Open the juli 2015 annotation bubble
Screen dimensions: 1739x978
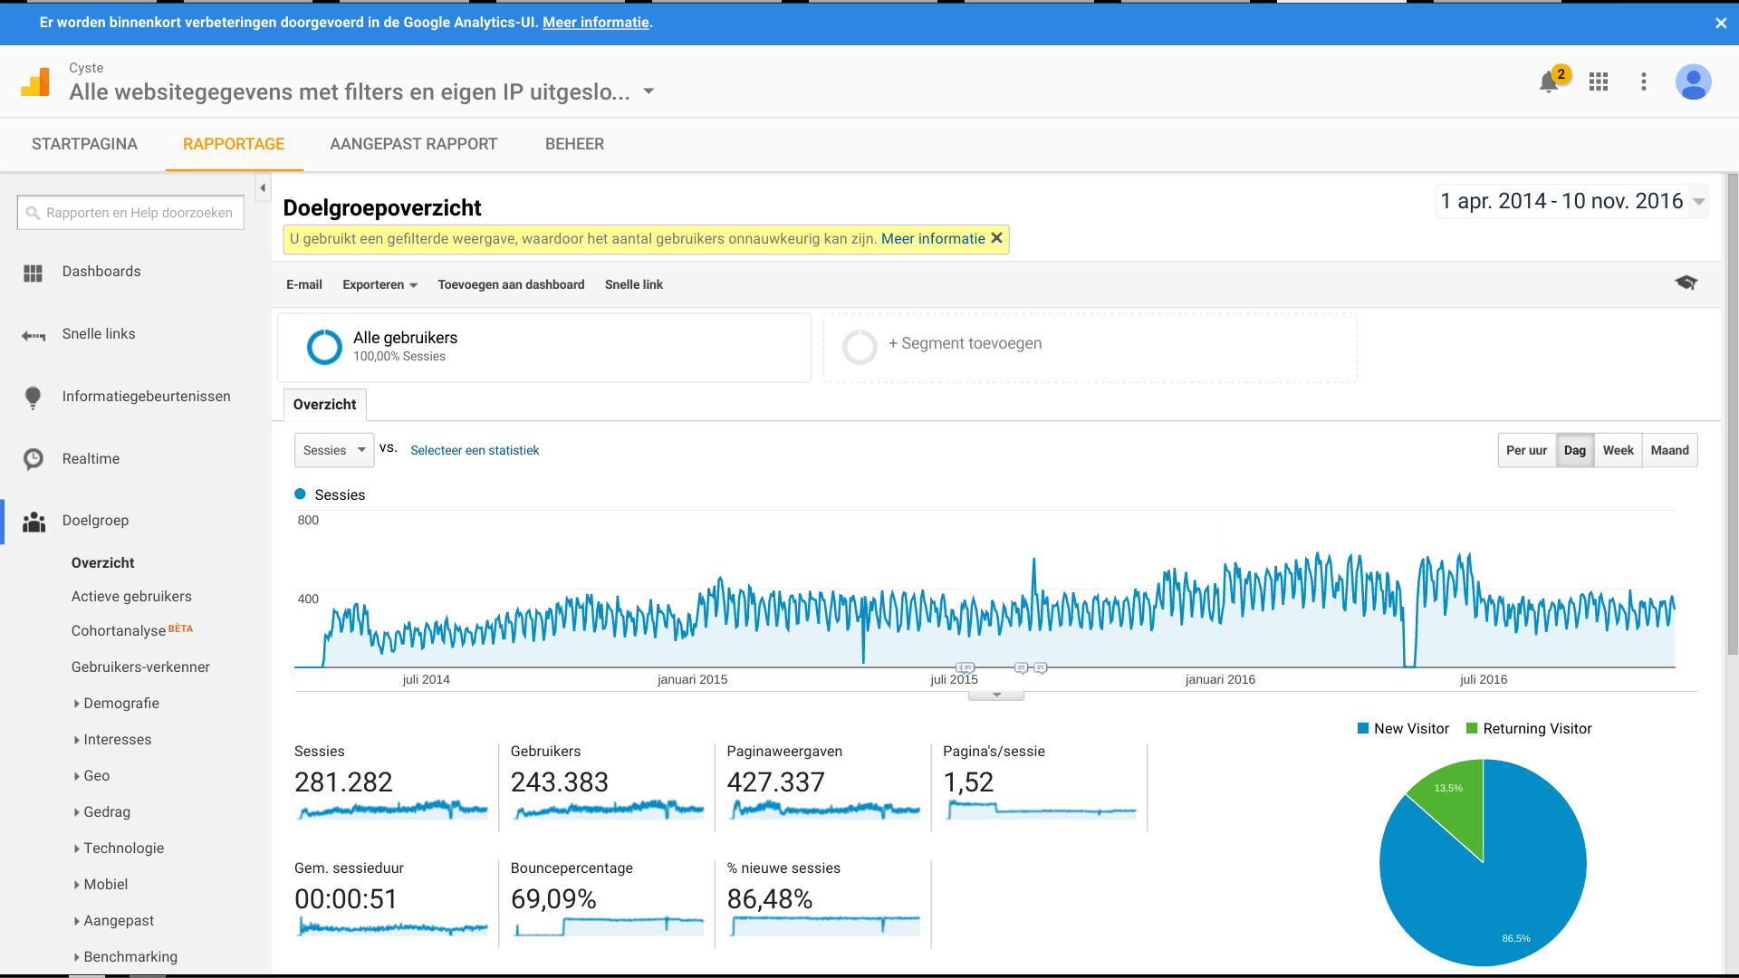click(965, 667)
